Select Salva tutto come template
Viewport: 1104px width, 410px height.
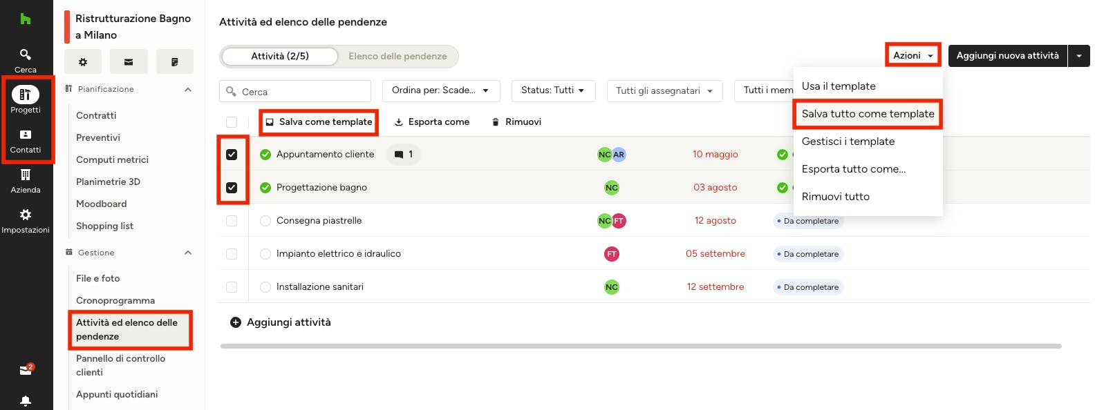[x=868, y=114]
